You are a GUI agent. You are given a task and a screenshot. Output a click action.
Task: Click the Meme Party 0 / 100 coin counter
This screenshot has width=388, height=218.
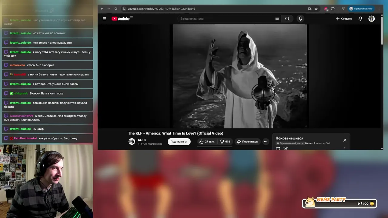[365, 204]
